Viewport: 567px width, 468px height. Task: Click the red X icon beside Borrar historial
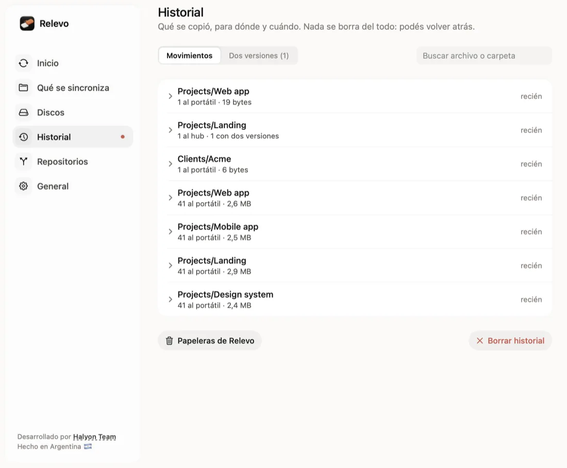pyautogui.click(x=480, y=341)
